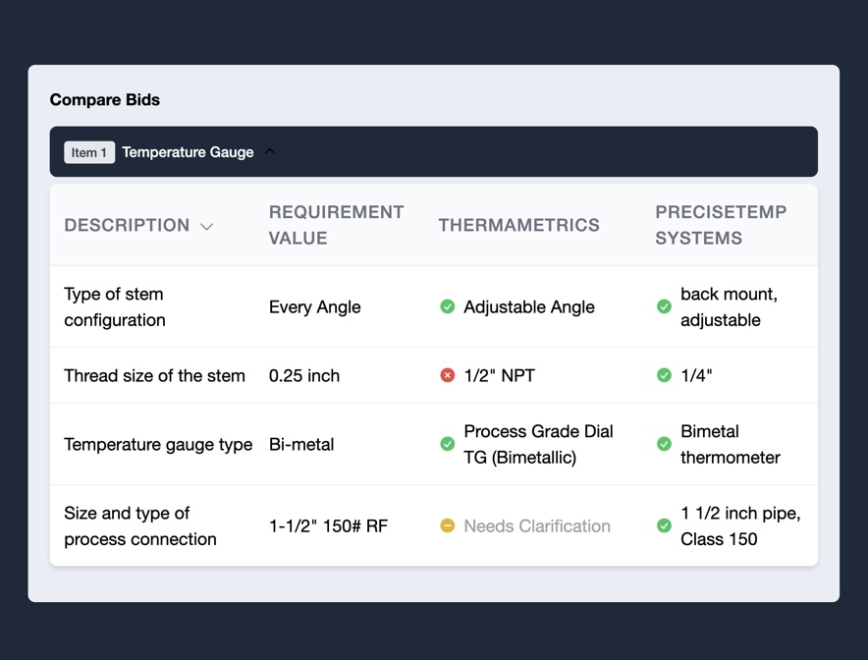Select the Bi-metal requirement cell
This screenshot has height=660, width=868.
pyautogui.click(x=301, y=445)
